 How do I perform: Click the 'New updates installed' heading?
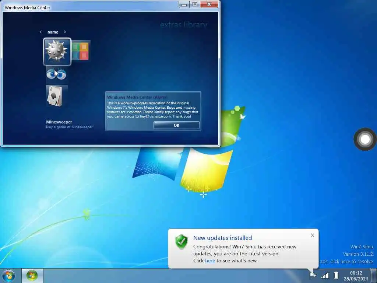(x=223, y=238)
